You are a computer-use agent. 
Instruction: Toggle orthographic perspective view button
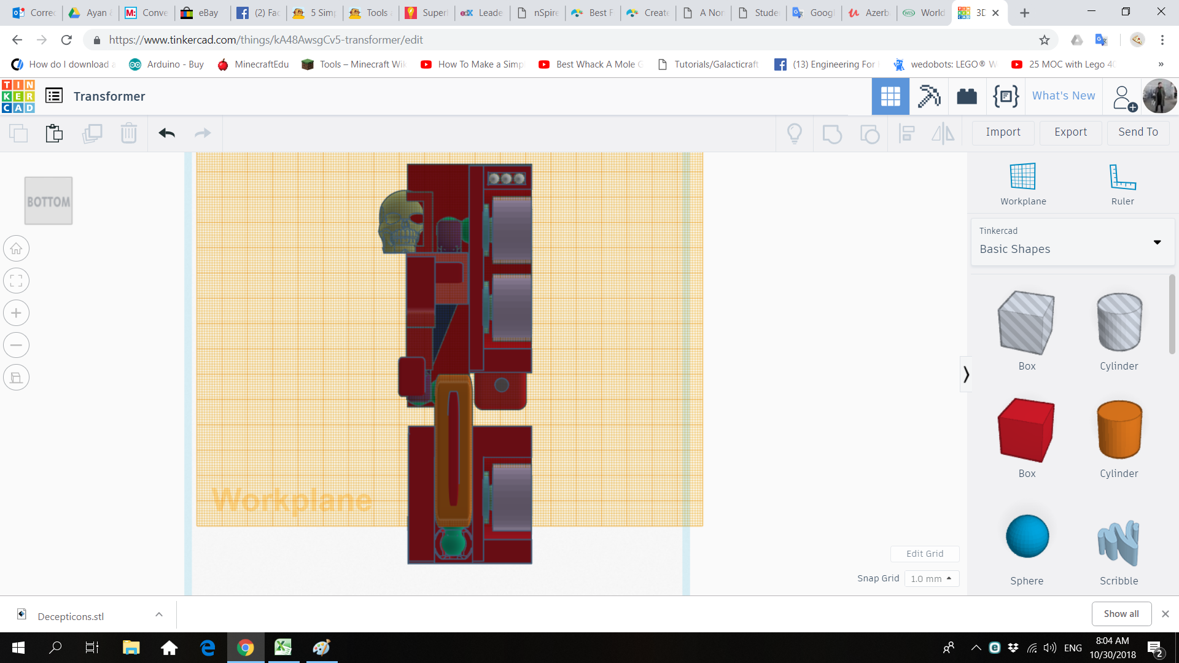(17, 378)
